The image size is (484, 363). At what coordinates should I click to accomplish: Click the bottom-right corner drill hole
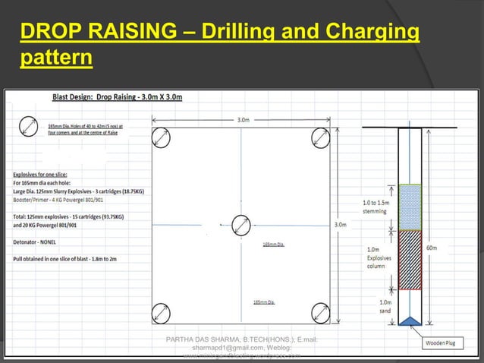321,313
